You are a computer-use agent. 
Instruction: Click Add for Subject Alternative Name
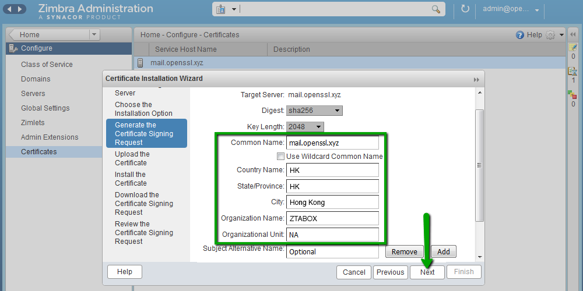click(x=443, y=251)
